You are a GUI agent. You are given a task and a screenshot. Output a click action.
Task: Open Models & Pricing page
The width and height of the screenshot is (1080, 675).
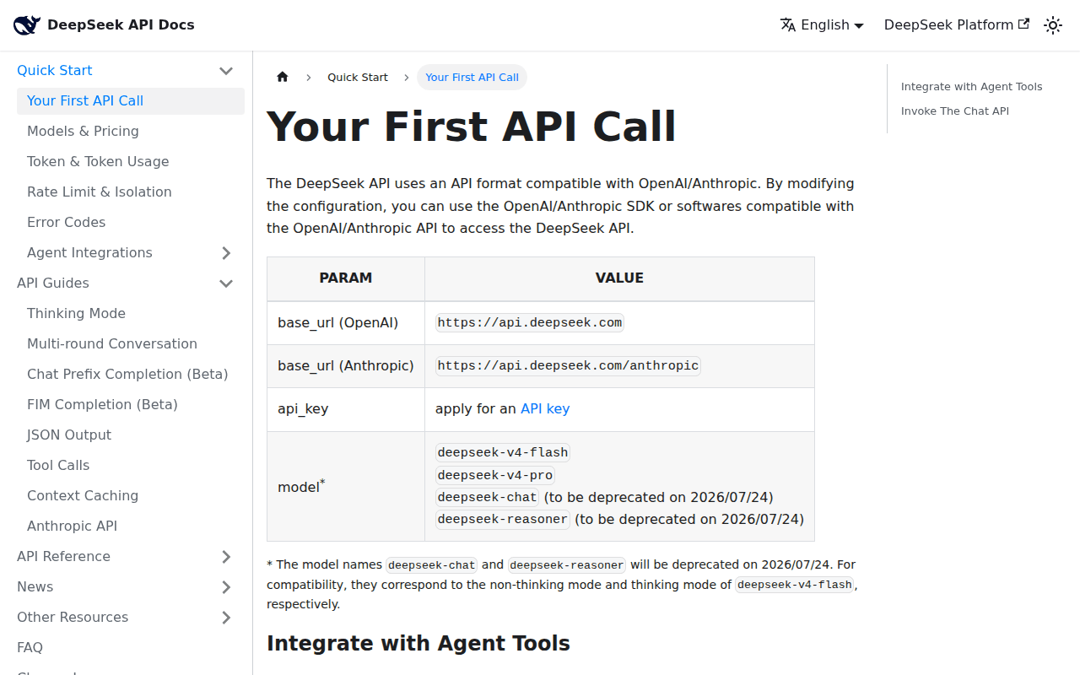[x=131, y=132]
